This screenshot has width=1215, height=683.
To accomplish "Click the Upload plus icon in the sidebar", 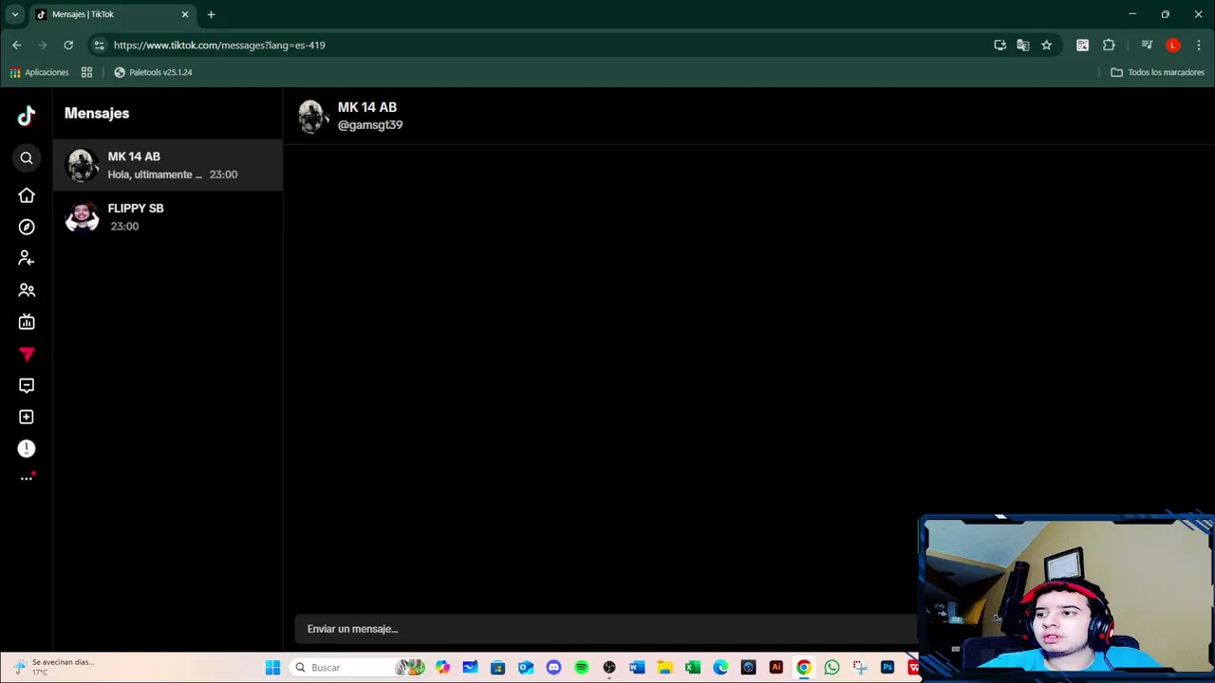I will (x=27, y=417).
